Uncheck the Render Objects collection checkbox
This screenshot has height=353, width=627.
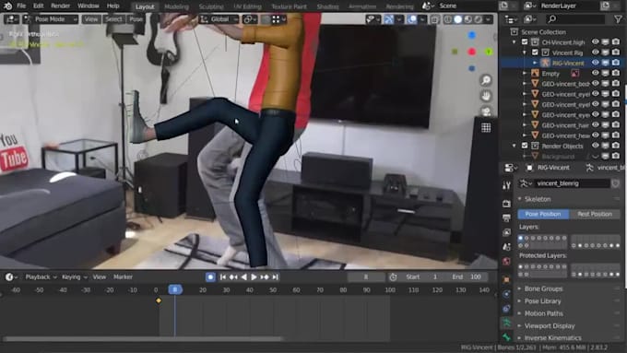(525, 146)
